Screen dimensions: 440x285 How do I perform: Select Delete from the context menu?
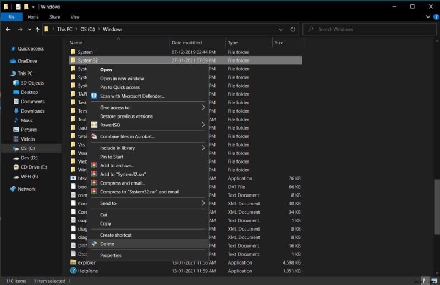[x=107, y=244]
